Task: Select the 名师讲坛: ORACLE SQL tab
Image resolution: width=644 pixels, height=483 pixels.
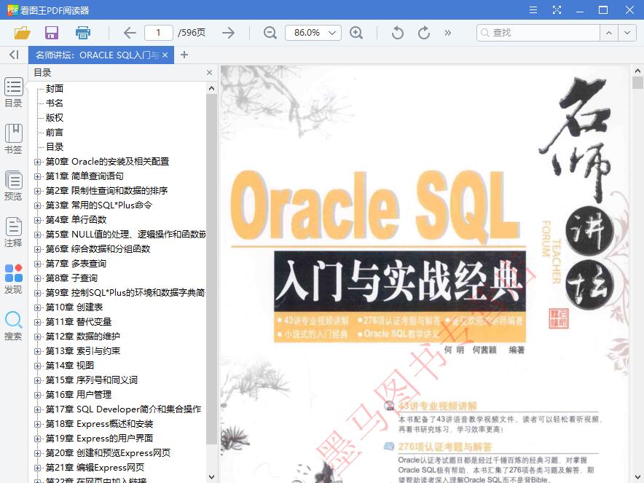Action: 101,55
